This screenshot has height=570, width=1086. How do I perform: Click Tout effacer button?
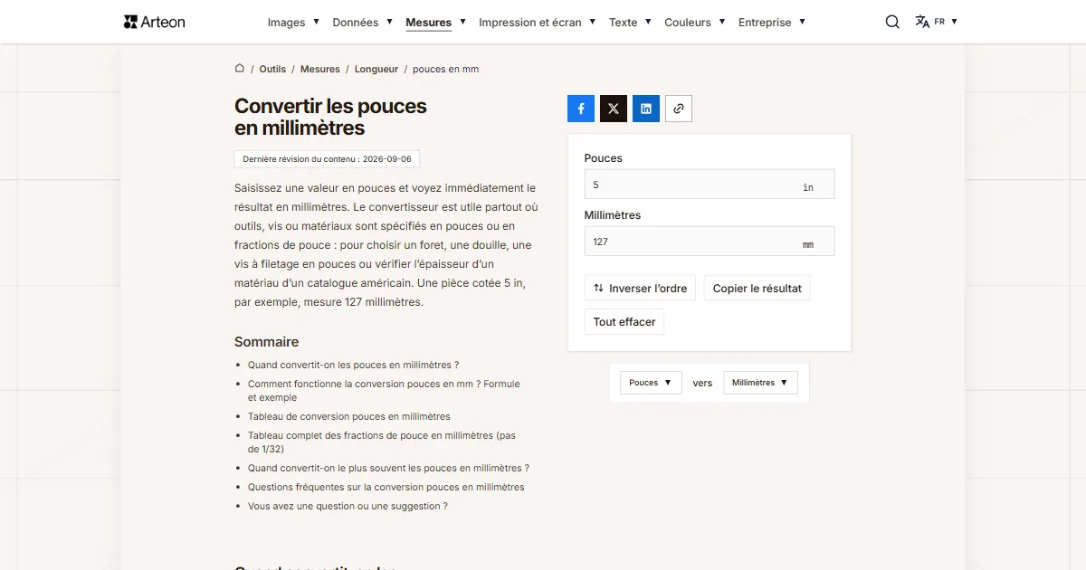(x=624, y=322)
